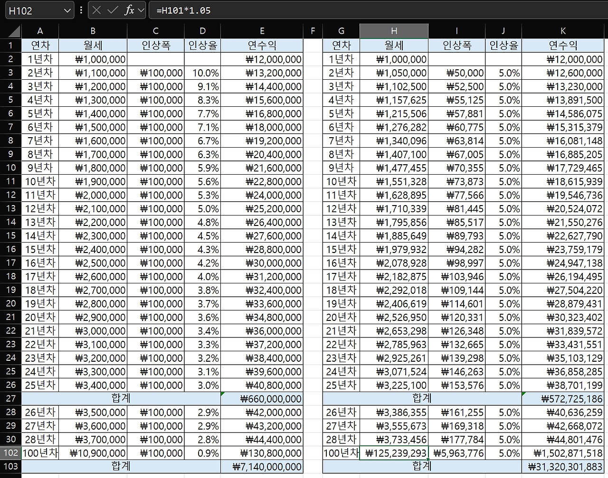Click the Cancel (X) formula entry icon

click(97, 10)
